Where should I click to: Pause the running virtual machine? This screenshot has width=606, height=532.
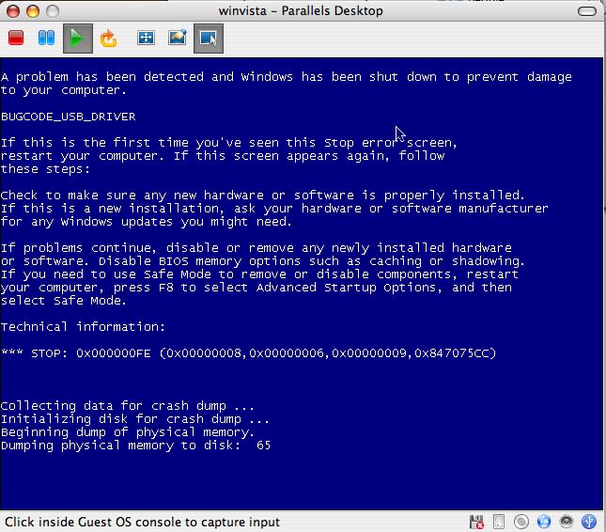click(46, 39)
